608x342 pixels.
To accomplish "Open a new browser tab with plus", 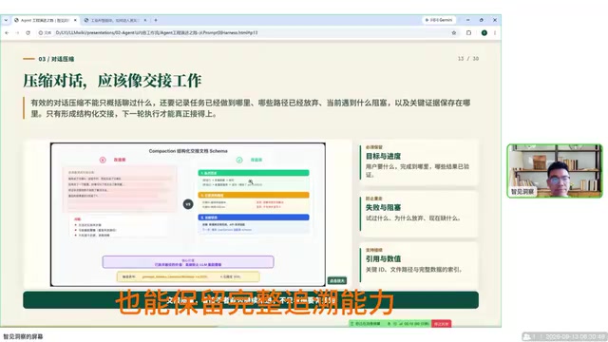I will coord(156,20).
